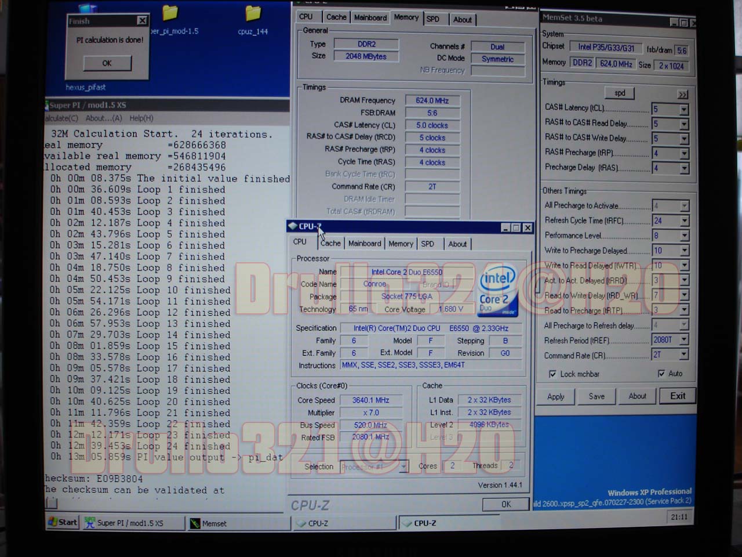Viewport: 742px width, 557px height.
Task: Switch to Mainboard tab in back CPU-Z window
Action: (x=370, y=17)
